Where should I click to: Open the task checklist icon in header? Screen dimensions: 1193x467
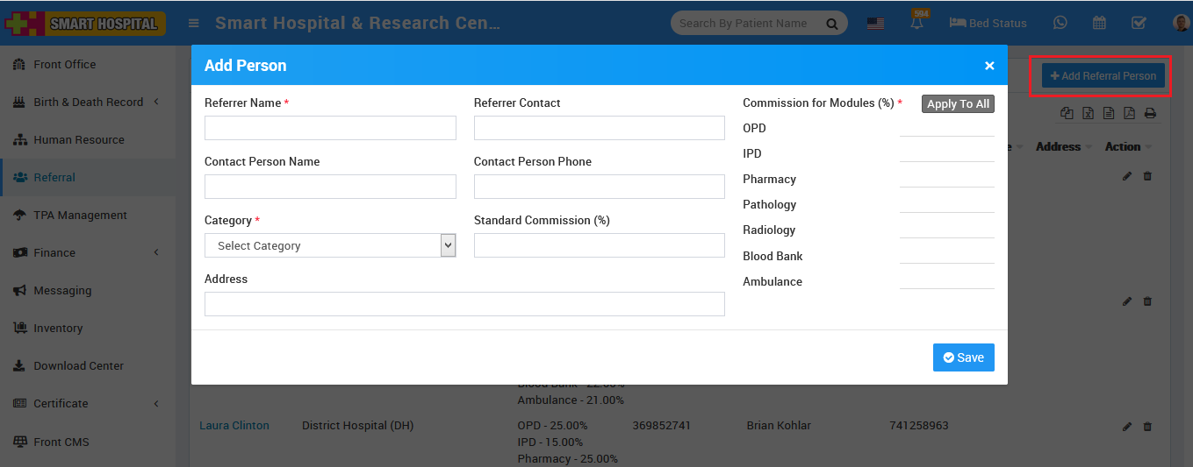[1139, 23]
